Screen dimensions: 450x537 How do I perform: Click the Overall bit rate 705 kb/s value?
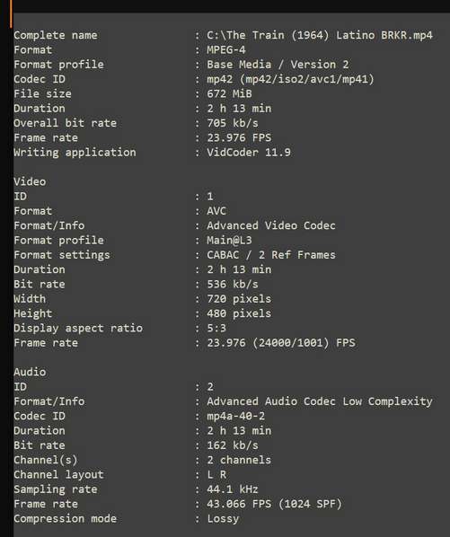pyautogui.click(x=233, y=123)
